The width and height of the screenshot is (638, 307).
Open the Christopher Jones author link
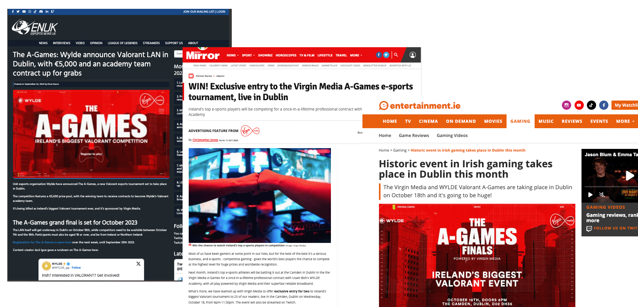click(205, 140)
